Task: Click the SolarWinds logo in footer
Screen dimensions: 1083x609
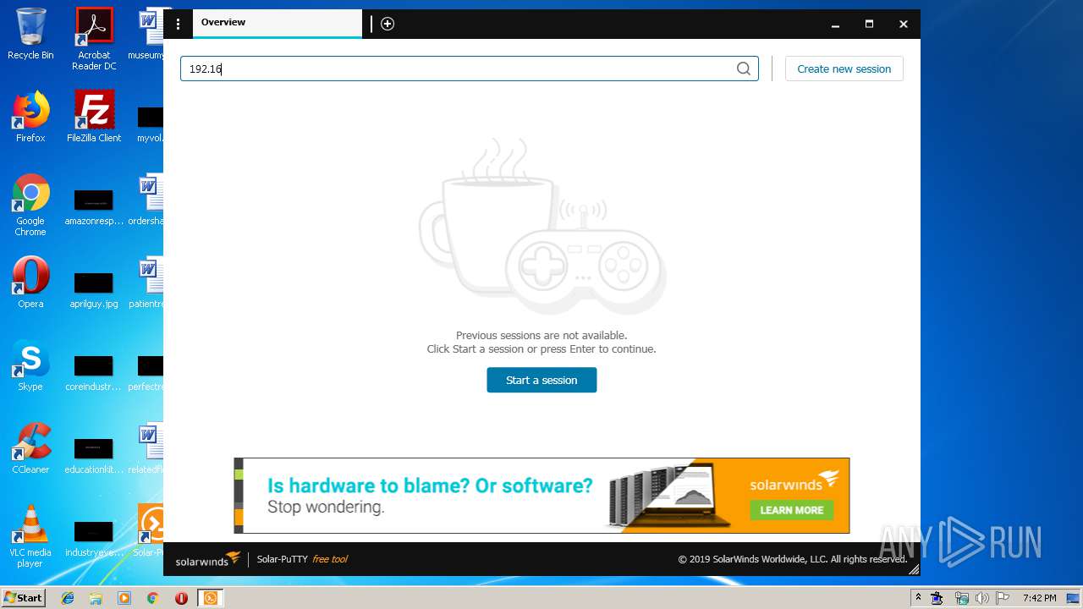Action: [x=208, y=559]
